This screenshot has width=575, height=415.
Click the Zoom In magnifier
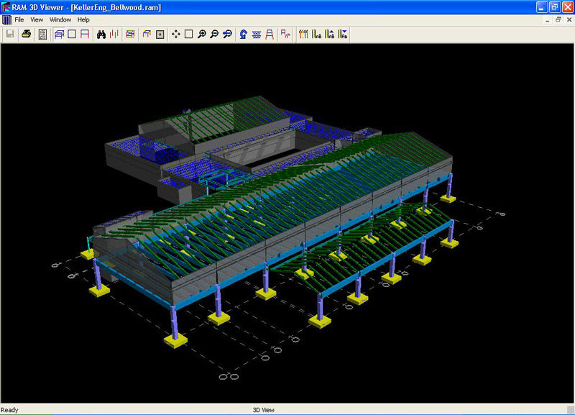(202, 34)
